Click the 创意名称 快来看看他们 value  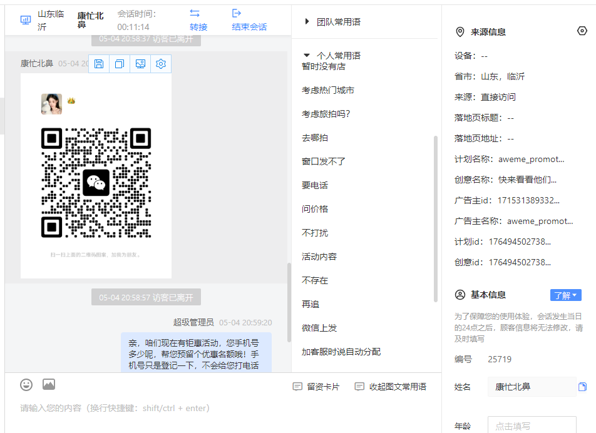click(x=527, y=180)
